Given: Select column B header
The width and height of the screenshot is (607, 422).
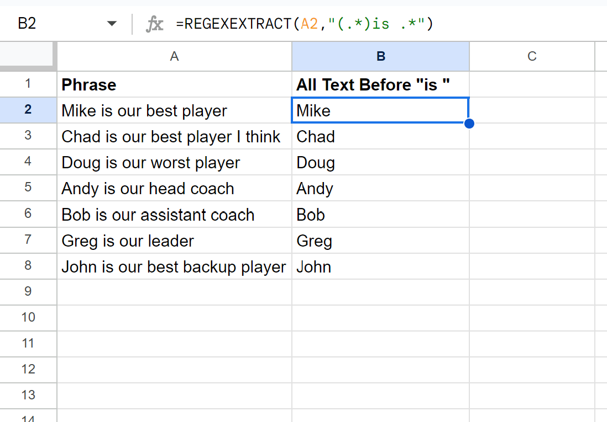Looking at the screenshot, I should [380, 56].
